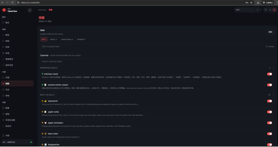Go to the 频道 channels page
Viewport: 278px width, 147px height.
[17, 41]
